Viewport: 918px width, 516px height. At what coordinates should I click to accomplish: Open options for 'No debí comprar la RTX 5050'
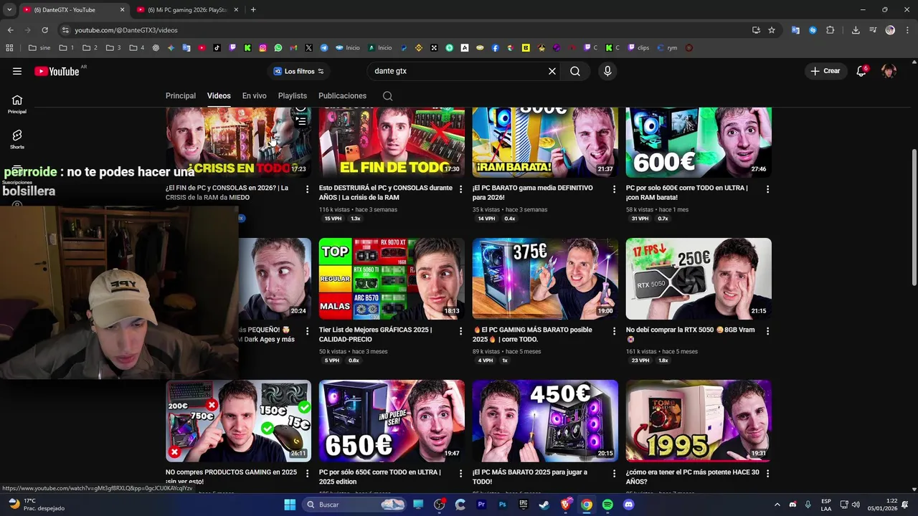click(767, 331)
